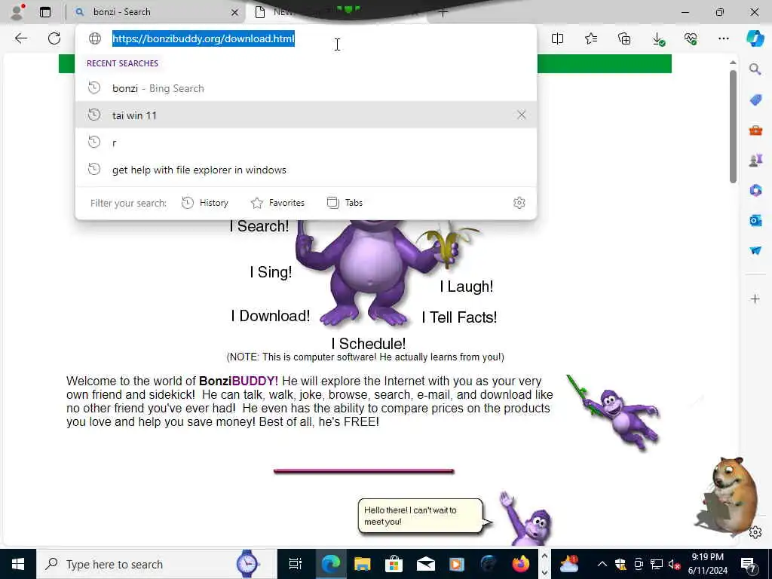Select recent search 'tai win 11'
This screenshot has width=772, height=579.
(306, 115)
